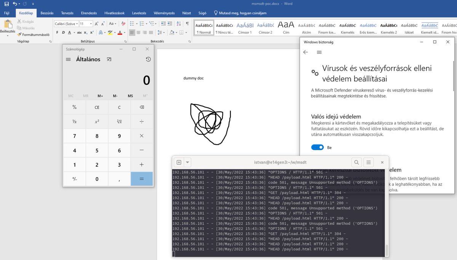Apply superscript formatting
The height and width of the screenshot is (260, 457).
click(91, 32)
